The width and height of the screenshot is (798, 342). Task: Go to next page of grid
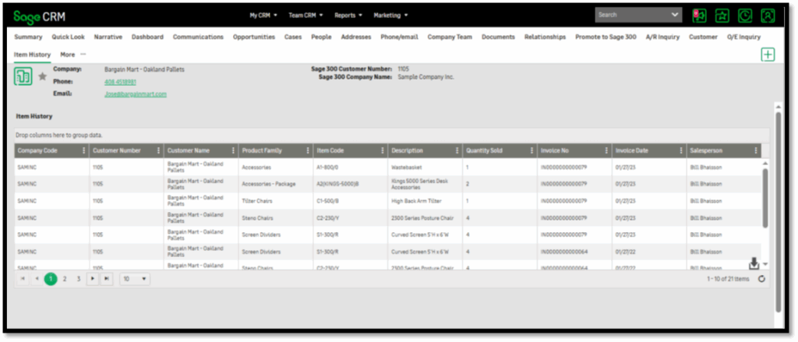[93, 279]
